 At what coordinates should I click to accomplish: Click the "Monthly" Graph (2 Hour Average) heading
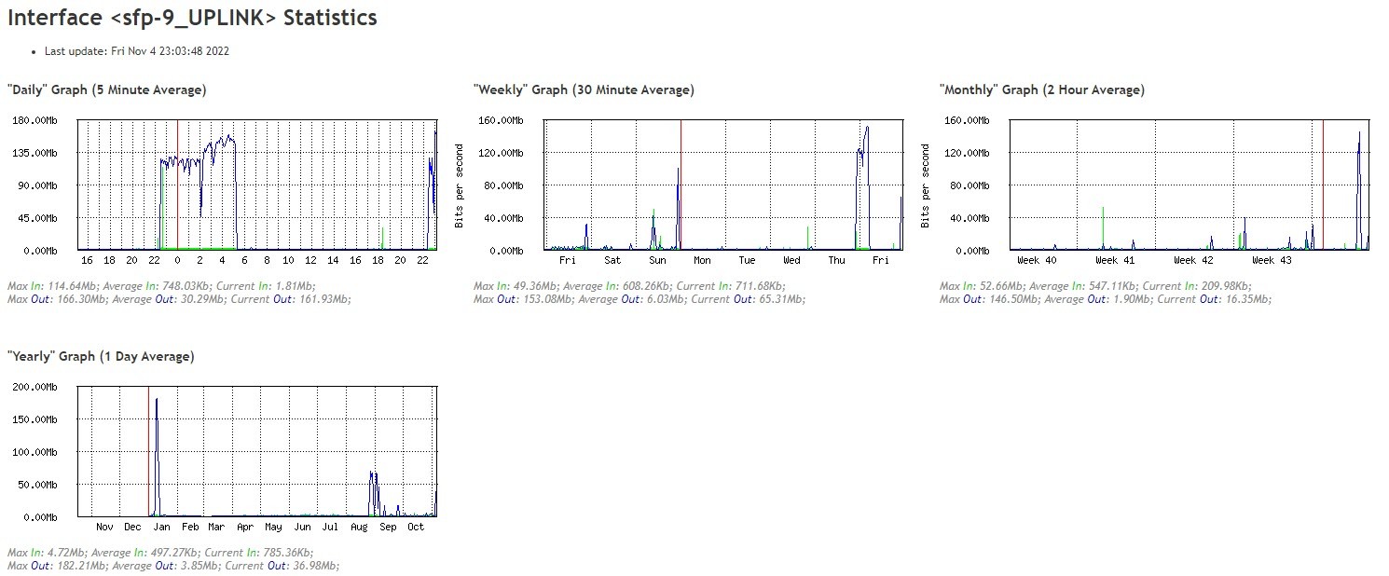coord(1042,90)
